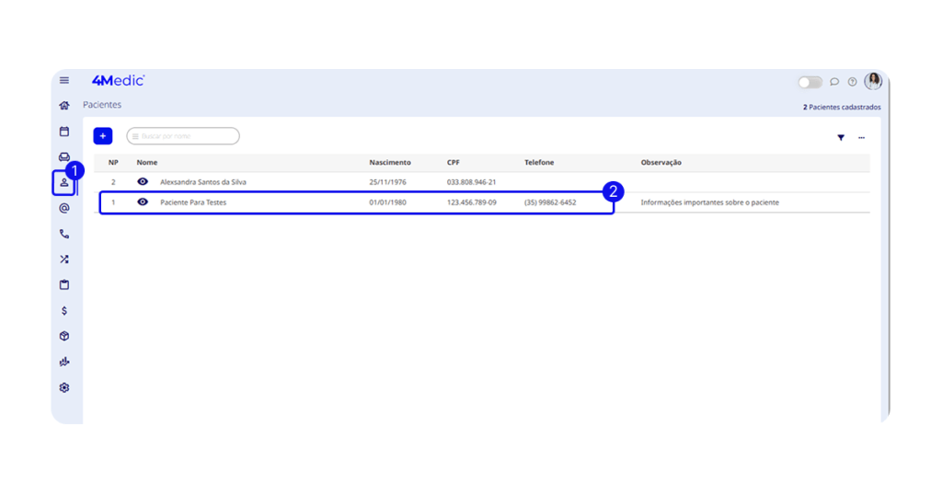Select the Pacientes person icon in sidebar

click(64, 182)
